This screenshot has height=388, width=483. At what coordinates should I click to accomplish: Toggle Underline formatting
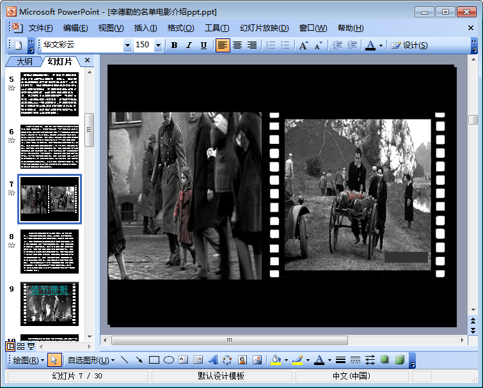coord(203,45)
